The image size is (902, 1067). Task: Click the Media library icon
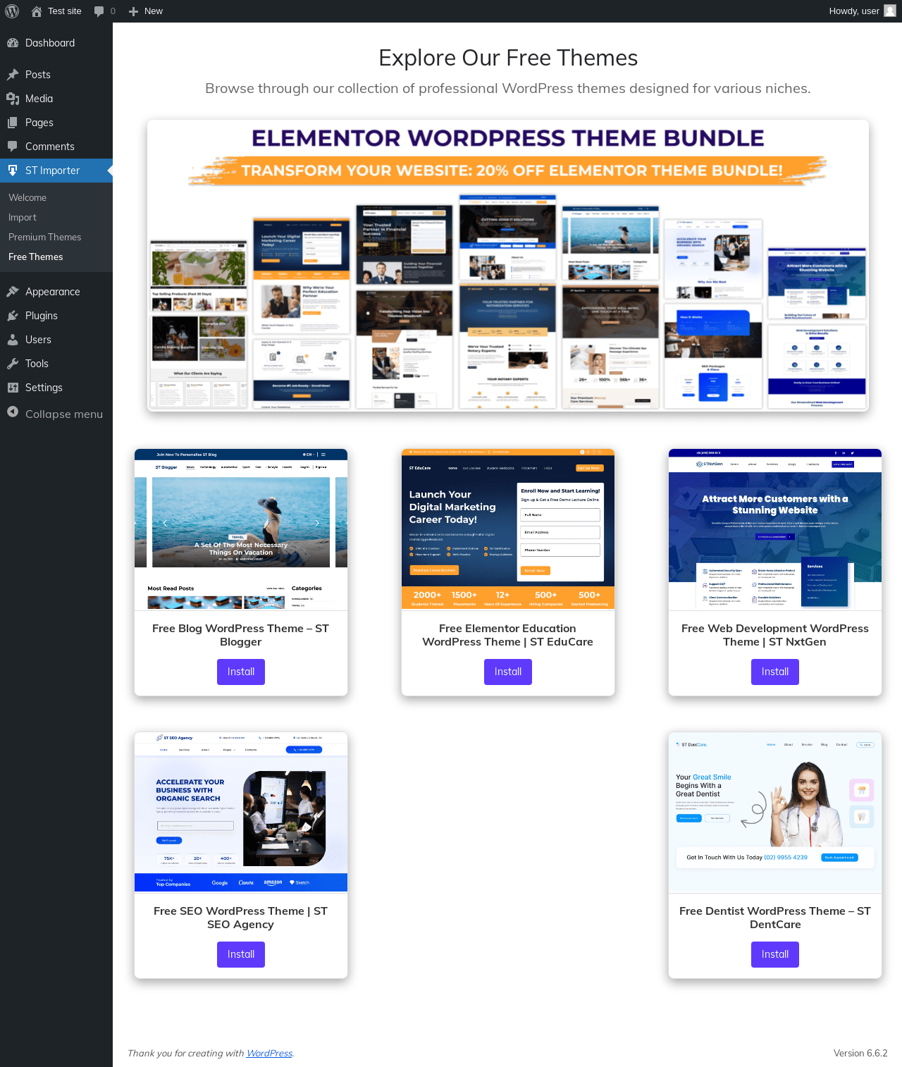point(13,99)
